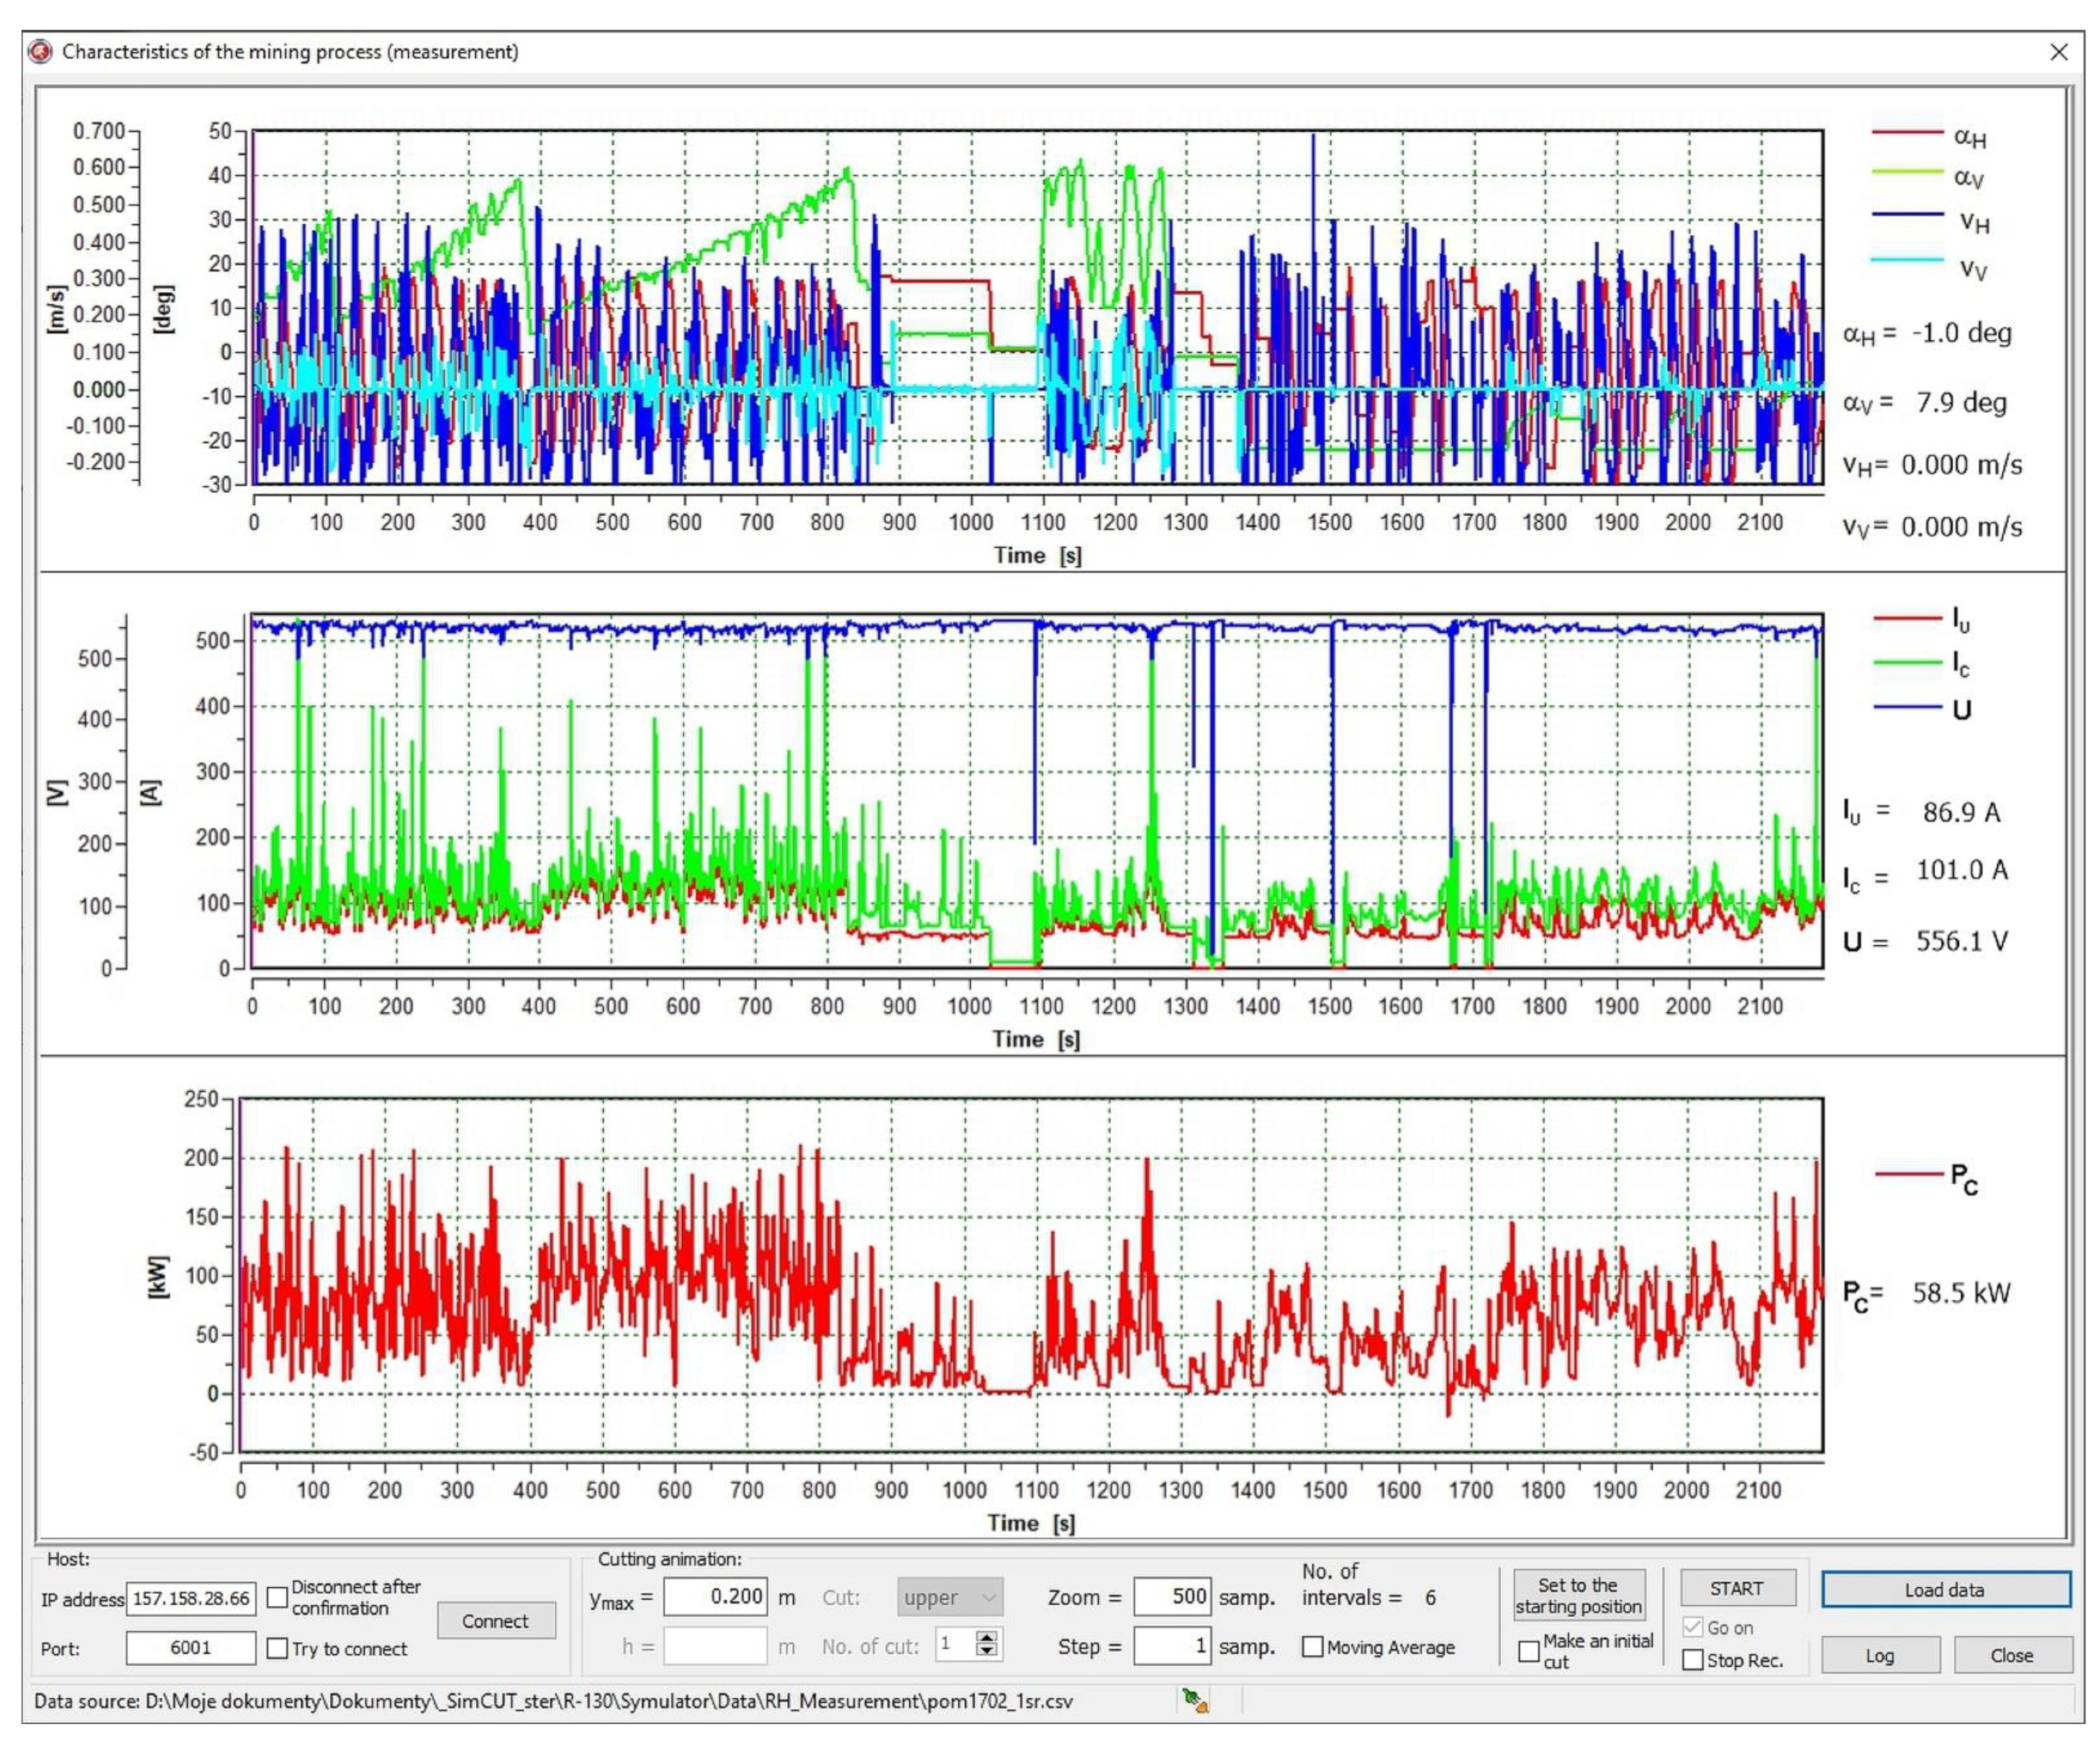Tick the Stop Rec. checkbox
This screenshot has height=1745, width=2100.
tap(1692, 1660)
